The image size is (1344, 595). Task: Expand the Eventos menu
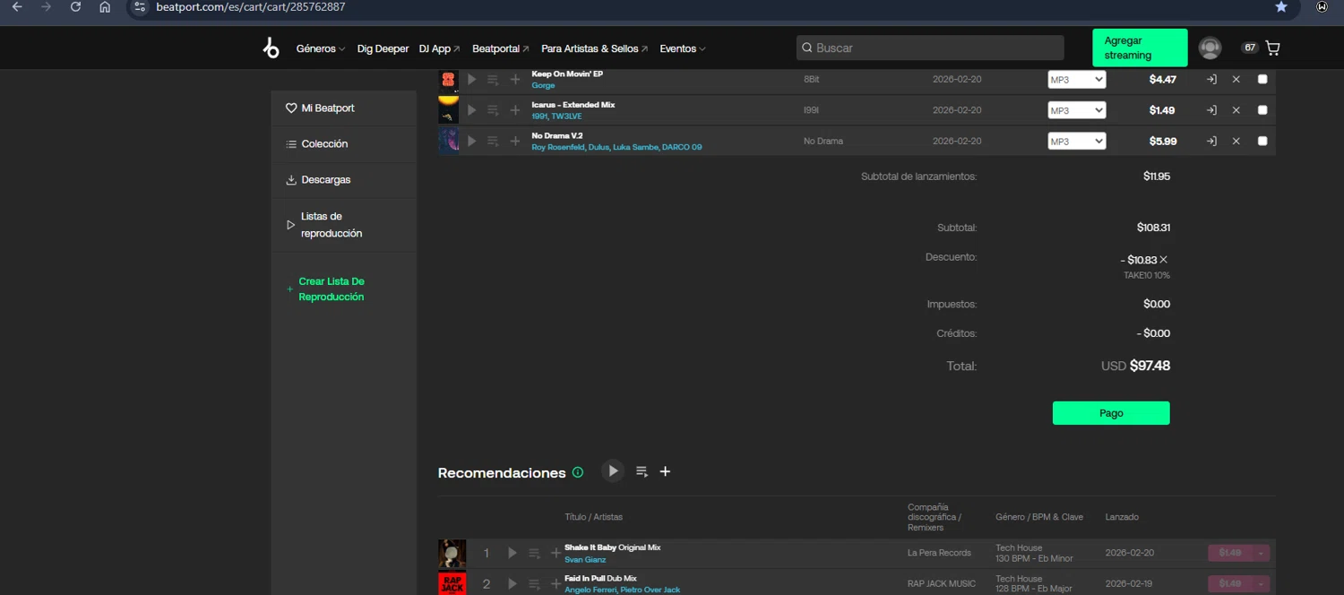683,48
